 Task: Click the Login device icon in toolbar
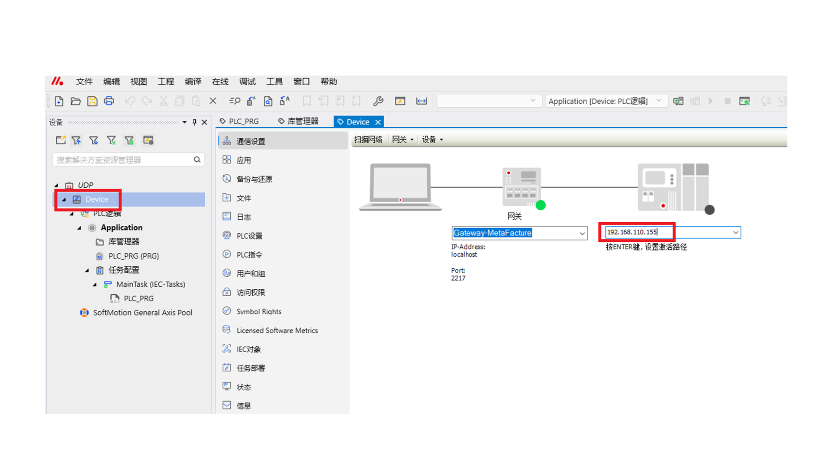click(678, 101)
